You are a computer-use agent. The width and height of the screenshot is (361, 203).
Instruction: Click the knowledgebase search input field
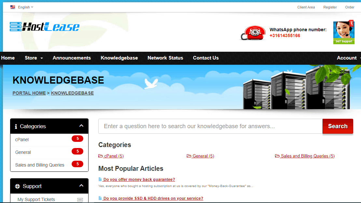coord(210,126)
